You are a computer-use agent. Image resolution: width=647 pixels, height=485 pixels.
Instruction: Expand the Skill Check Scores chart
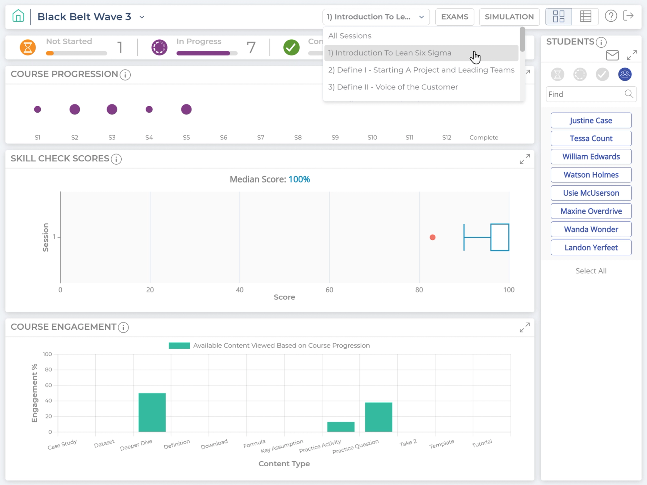[525, 159]
